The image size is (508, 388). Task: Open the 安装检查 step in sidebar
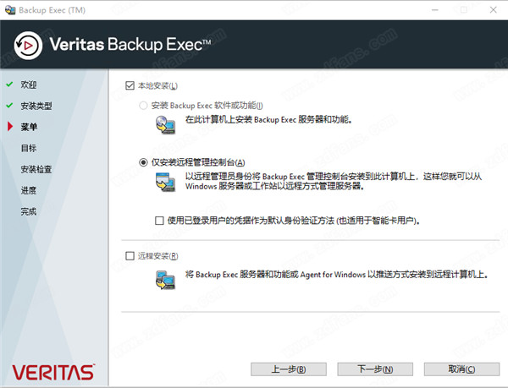tap(36, 169)
